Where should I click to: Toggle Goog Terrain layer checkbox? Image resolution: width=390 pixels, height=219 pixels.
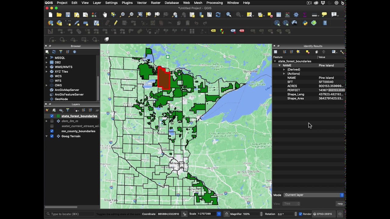click(x=52, y=136)
